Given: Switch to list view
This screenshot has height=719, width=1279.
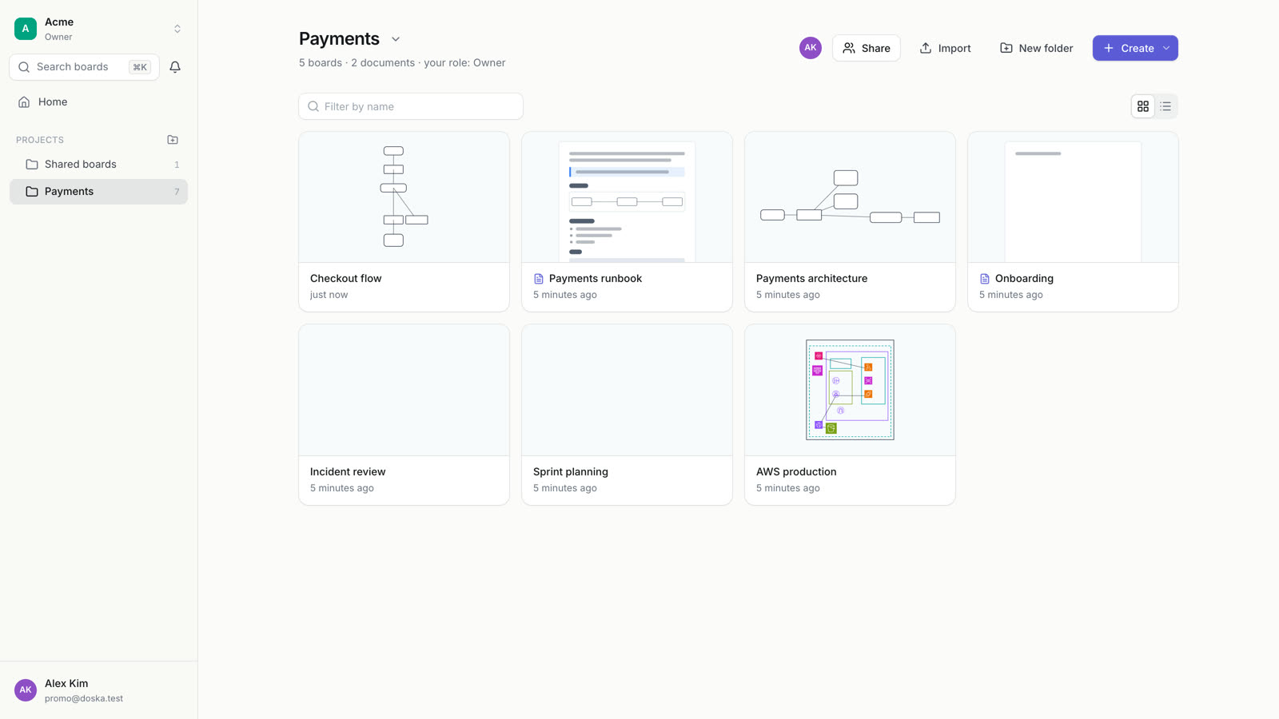Looking at the screenshot, I should pyautogui.click(x=1165, y=106).
